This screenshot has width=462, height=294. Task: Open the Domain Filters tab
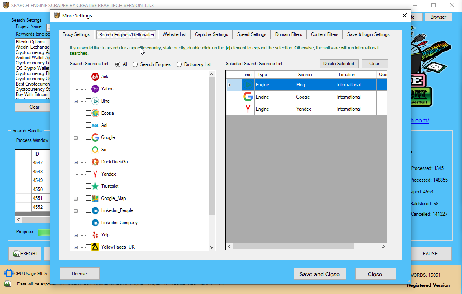[288, 35]
